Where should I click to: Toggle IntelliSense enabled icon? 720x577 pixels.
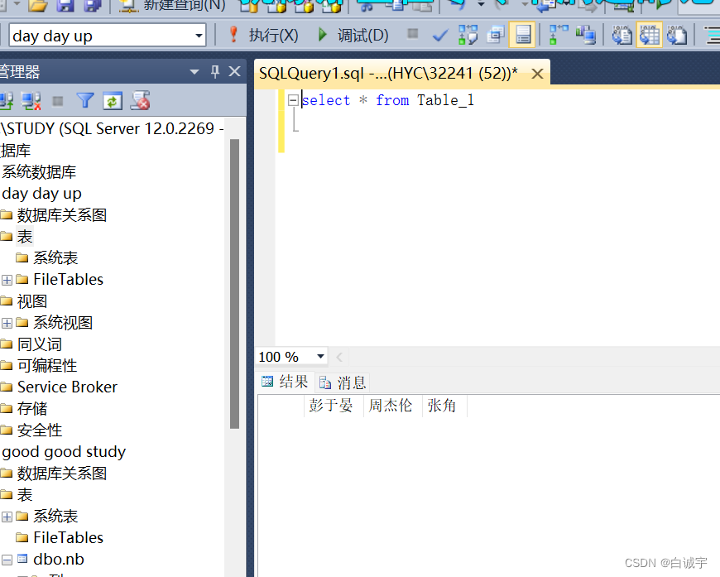click(x=522, y=35)
